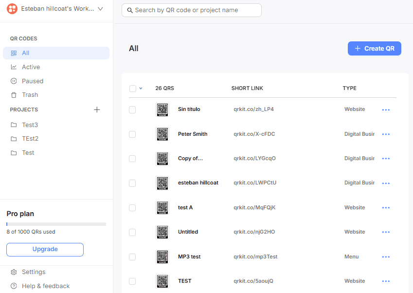The height and width of the screenshot is (293, 413).
Task: Add a new project with plus icon
Action: (x=97, y=110)
